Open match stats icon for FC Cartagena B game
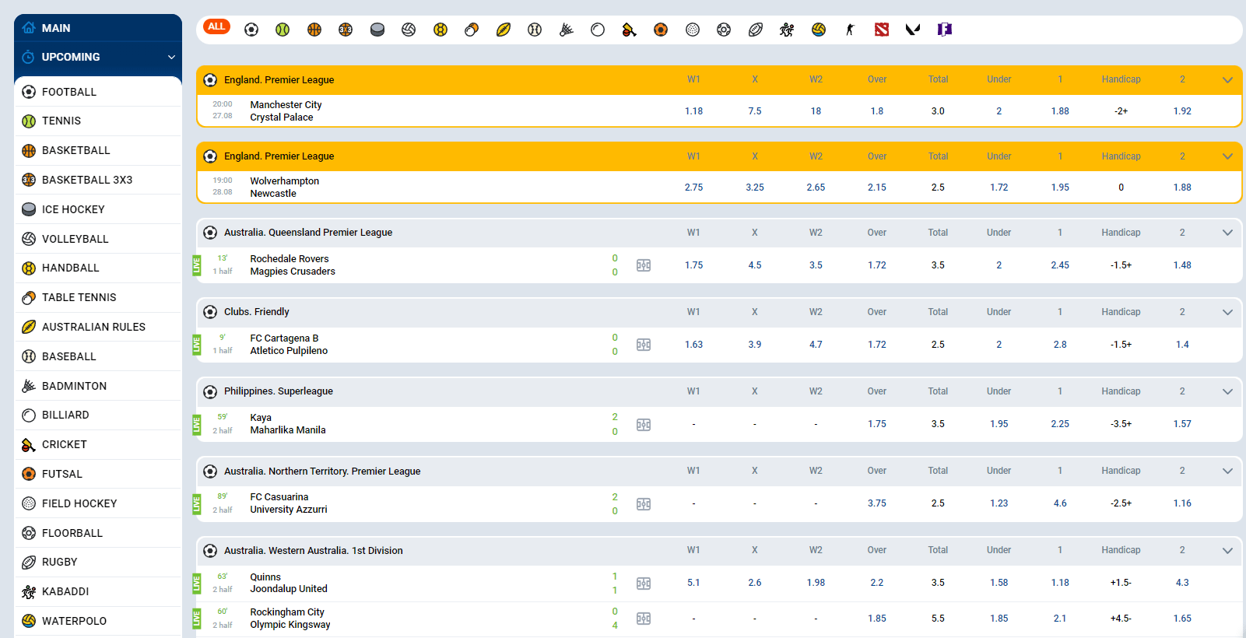The width and height of the screenshot is (1246, 638). click(644, 345)
